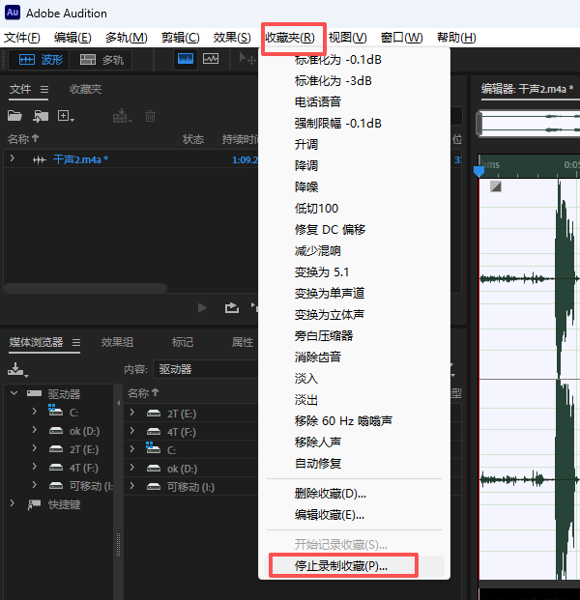Open the new file dropdown icon
Image resolution: width=580 pixels, height=600 pixels.
tap(66, 116)
